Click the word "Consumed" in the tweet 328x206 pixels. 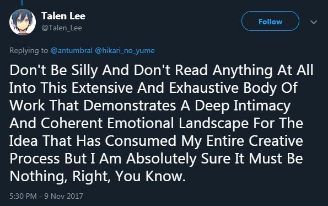tap(141, 141)
